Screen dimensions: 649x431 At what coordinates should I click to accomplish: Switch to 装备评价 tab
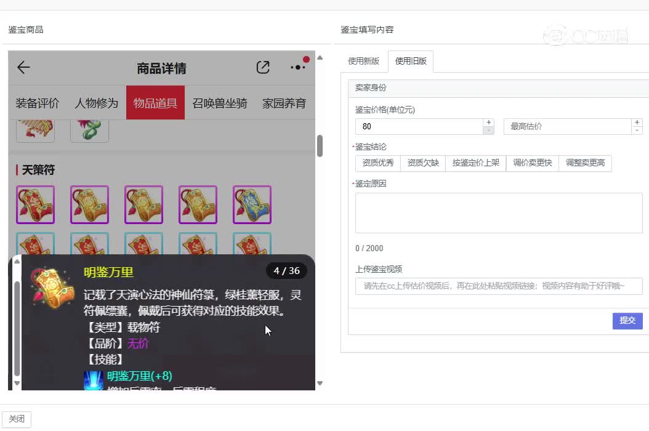click(37, 103)
